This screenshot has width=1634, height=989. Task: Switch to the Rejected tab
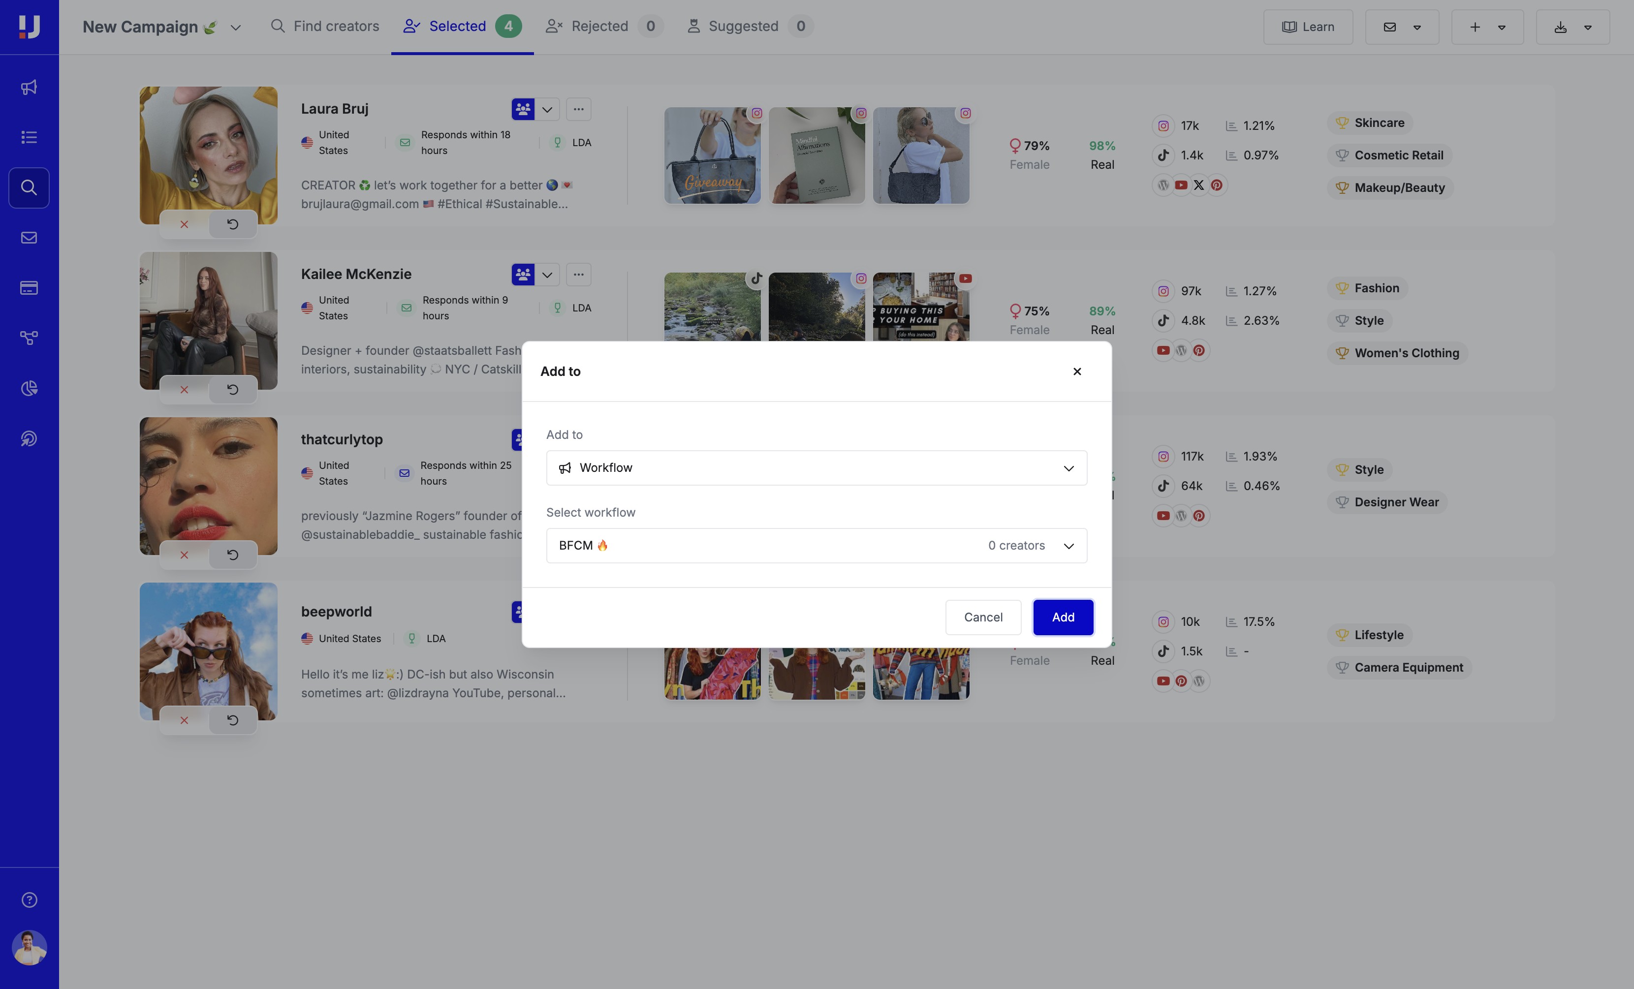pos(599,27)
